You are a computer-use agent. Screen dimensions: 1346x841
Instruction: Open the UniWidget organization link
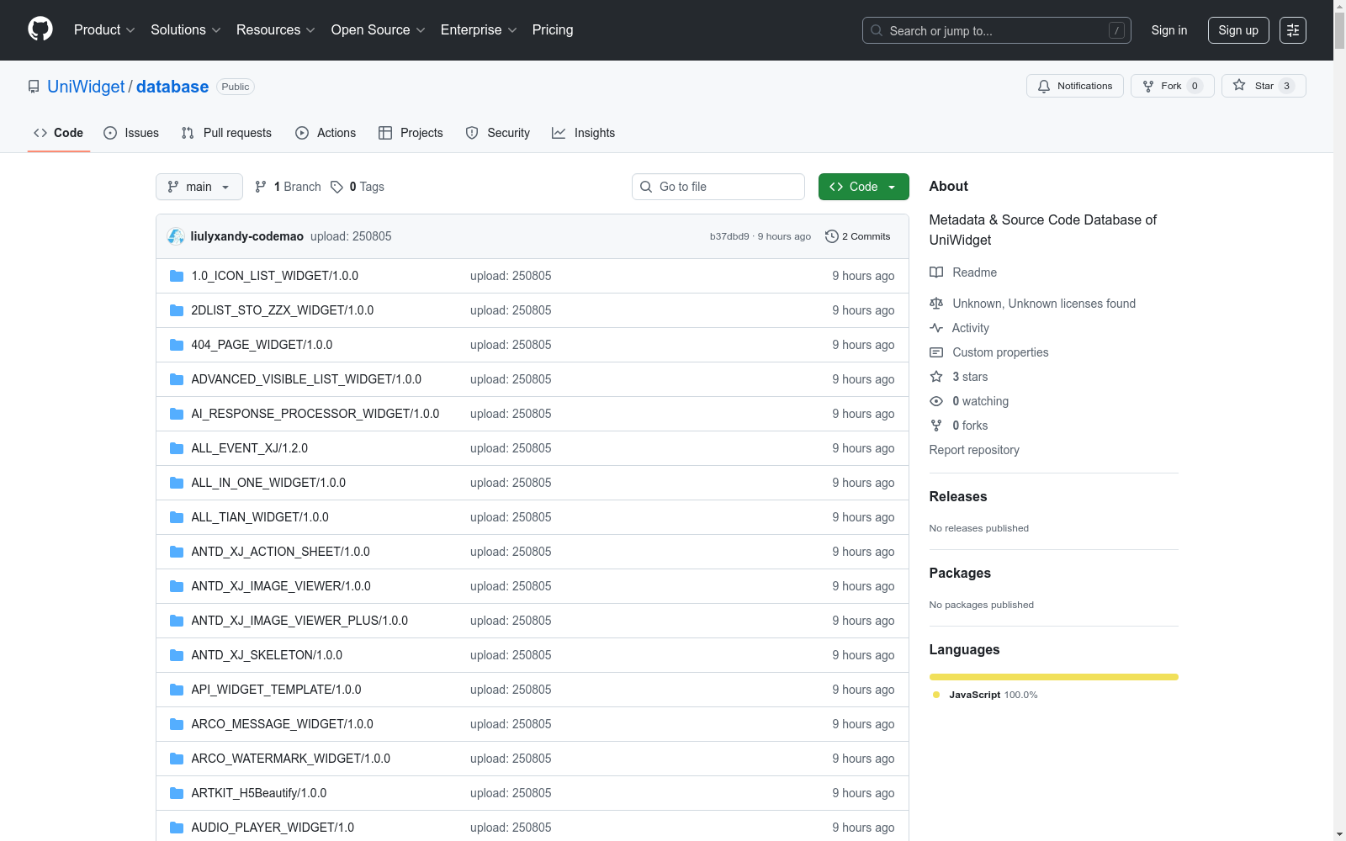point(86,87)
